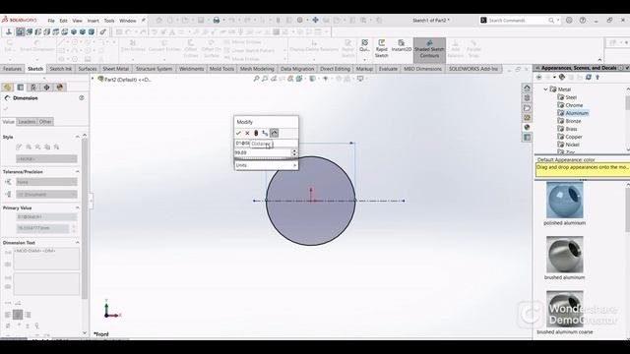The width and height of the screenshot is (630, 354).
Task: Select Steel in the Metal appearances
Action: pos(571,97)
